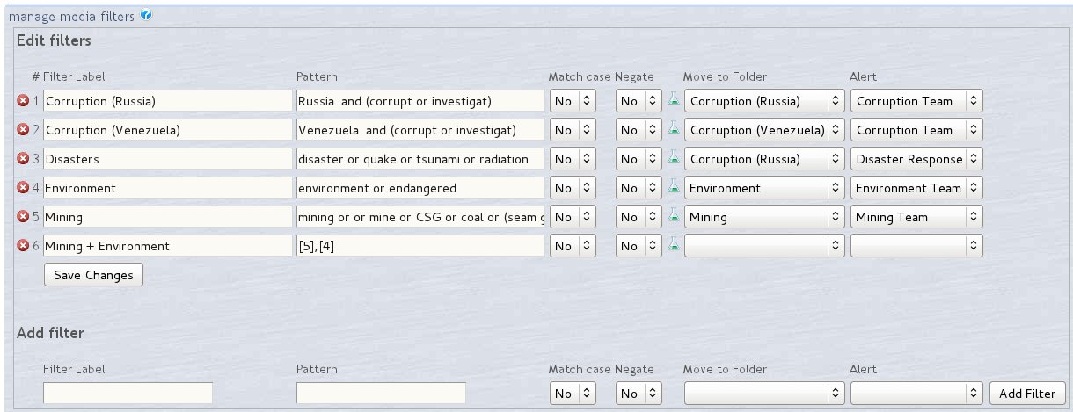Image resolution: width=1073 pixels, height=412 pixels.
Task: Expand Move to Folder dropdown for Disasters
Action: 763,159
